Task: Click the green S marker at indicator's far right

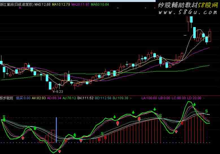Action: pyautogui.click(x=206, y=111)
